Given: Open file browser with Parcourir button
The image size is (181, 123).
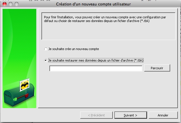Looking at the screenshot, I should 157,68.
